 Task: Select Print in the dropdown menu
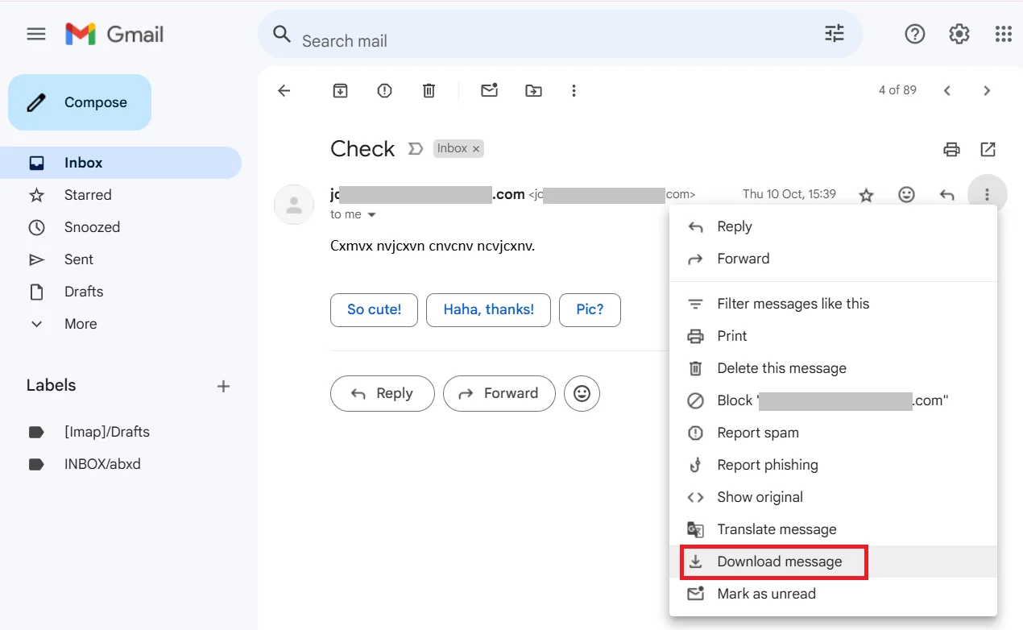(833, 336)
